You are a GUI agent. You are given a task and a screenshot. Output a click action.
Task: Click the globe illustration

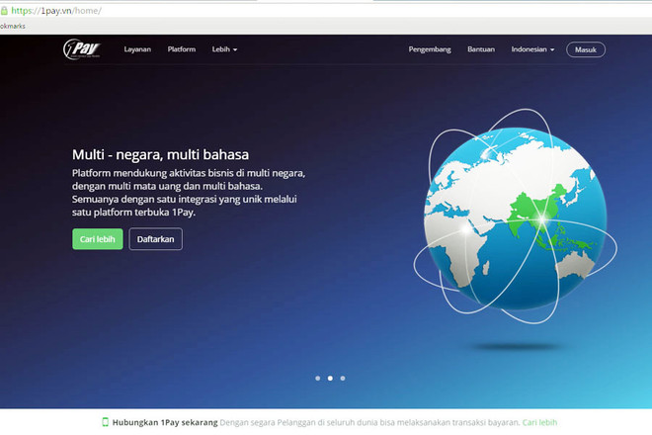(516, 217)
